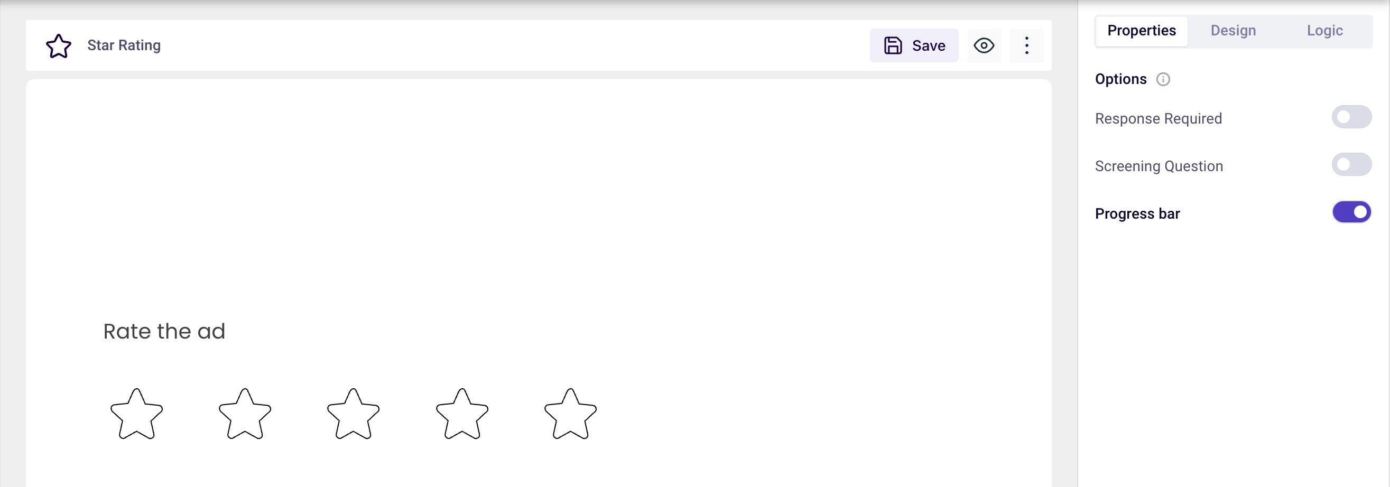
Task: Open preview with the eye icon
Action: (x=984, y=46)
